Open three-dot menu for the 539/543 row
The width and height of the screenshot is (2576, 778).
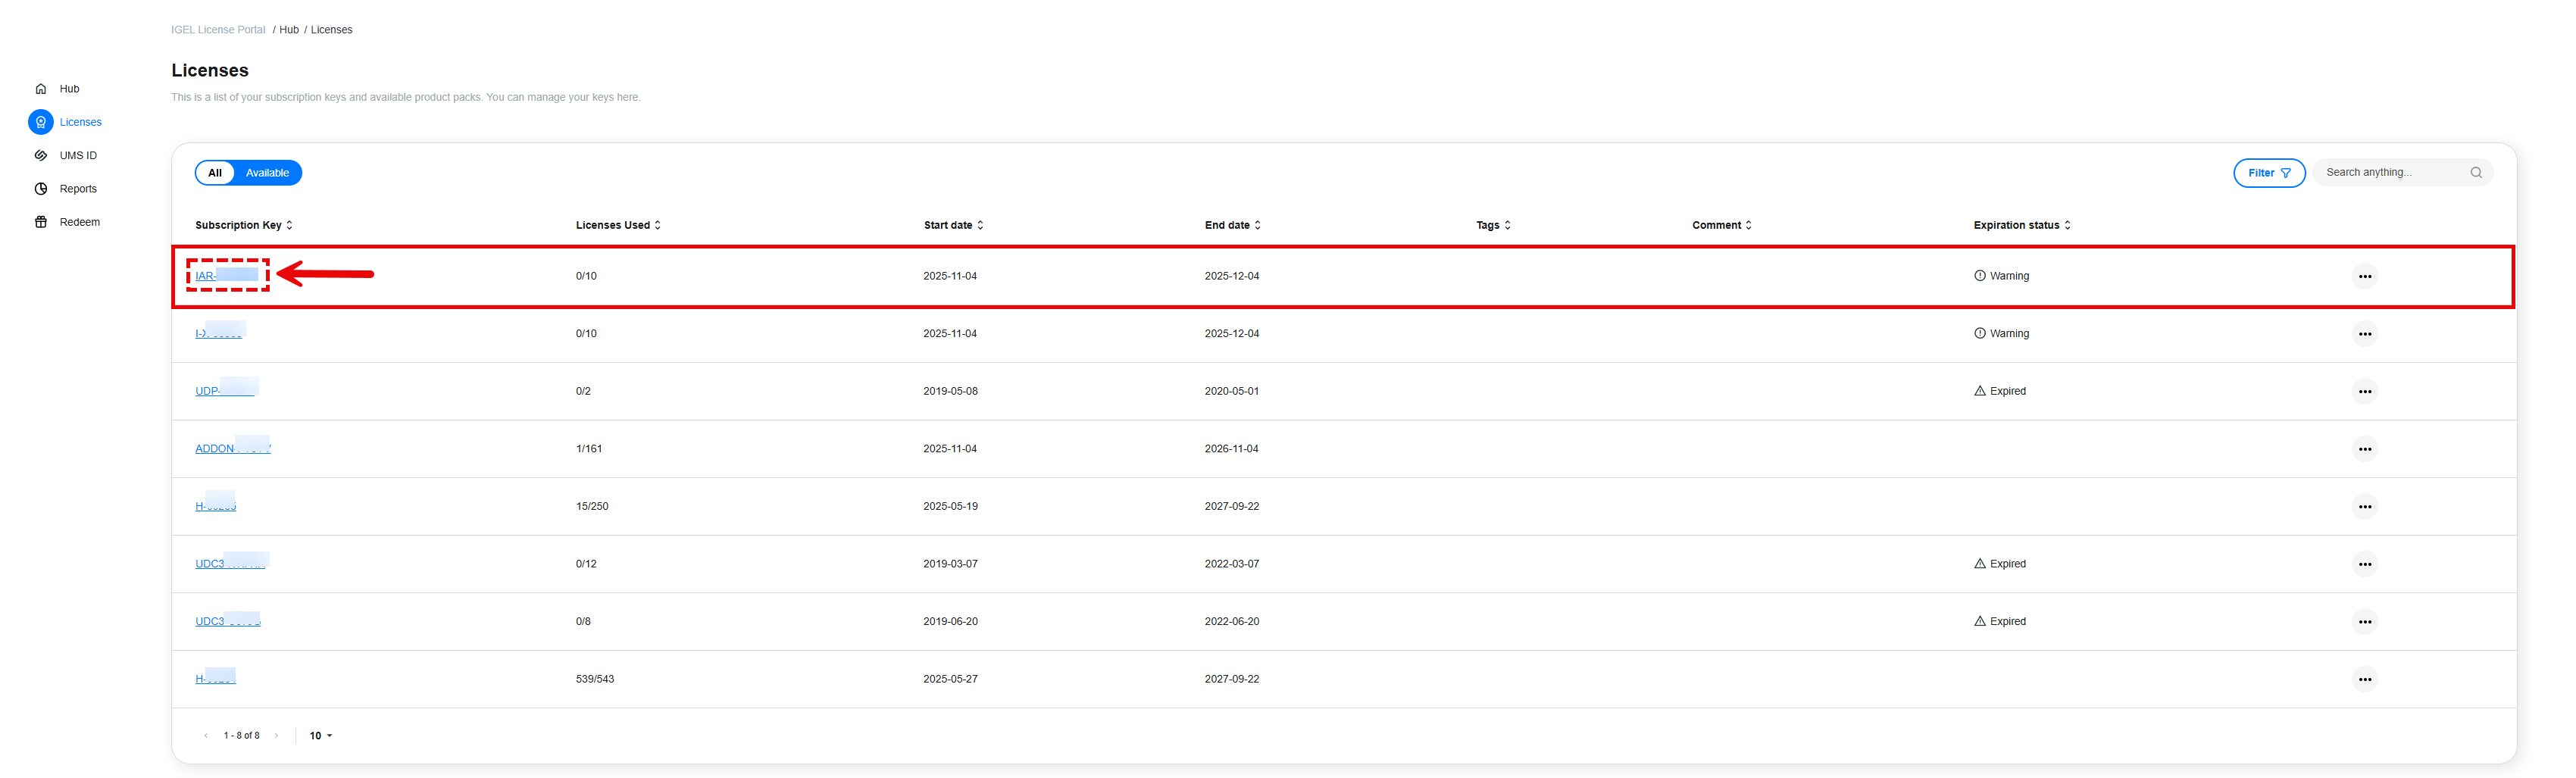click(x=2364, y=680)
